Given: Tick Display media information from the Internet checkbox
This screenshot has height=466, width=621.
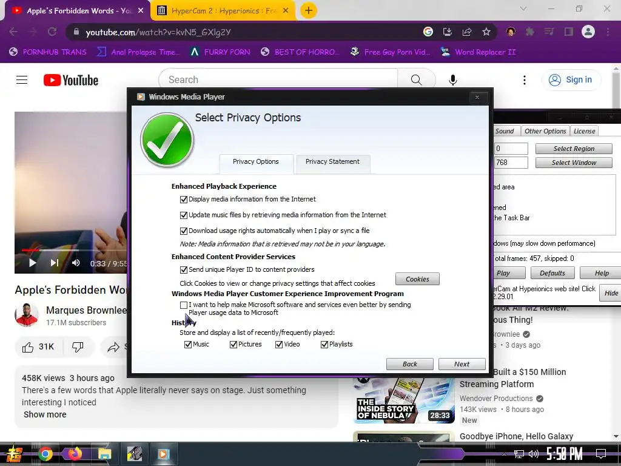Looking at the screenshot, I should (183, 199).
